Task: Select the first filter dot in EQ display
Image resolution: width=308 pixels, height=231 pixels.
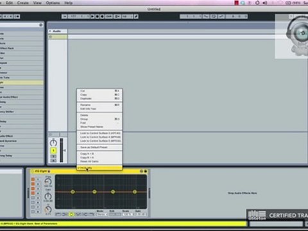Action: (73, 192)
